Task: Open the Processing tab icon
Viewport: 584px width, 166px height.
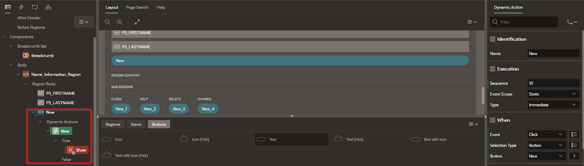Action: (x=35, y=7)
